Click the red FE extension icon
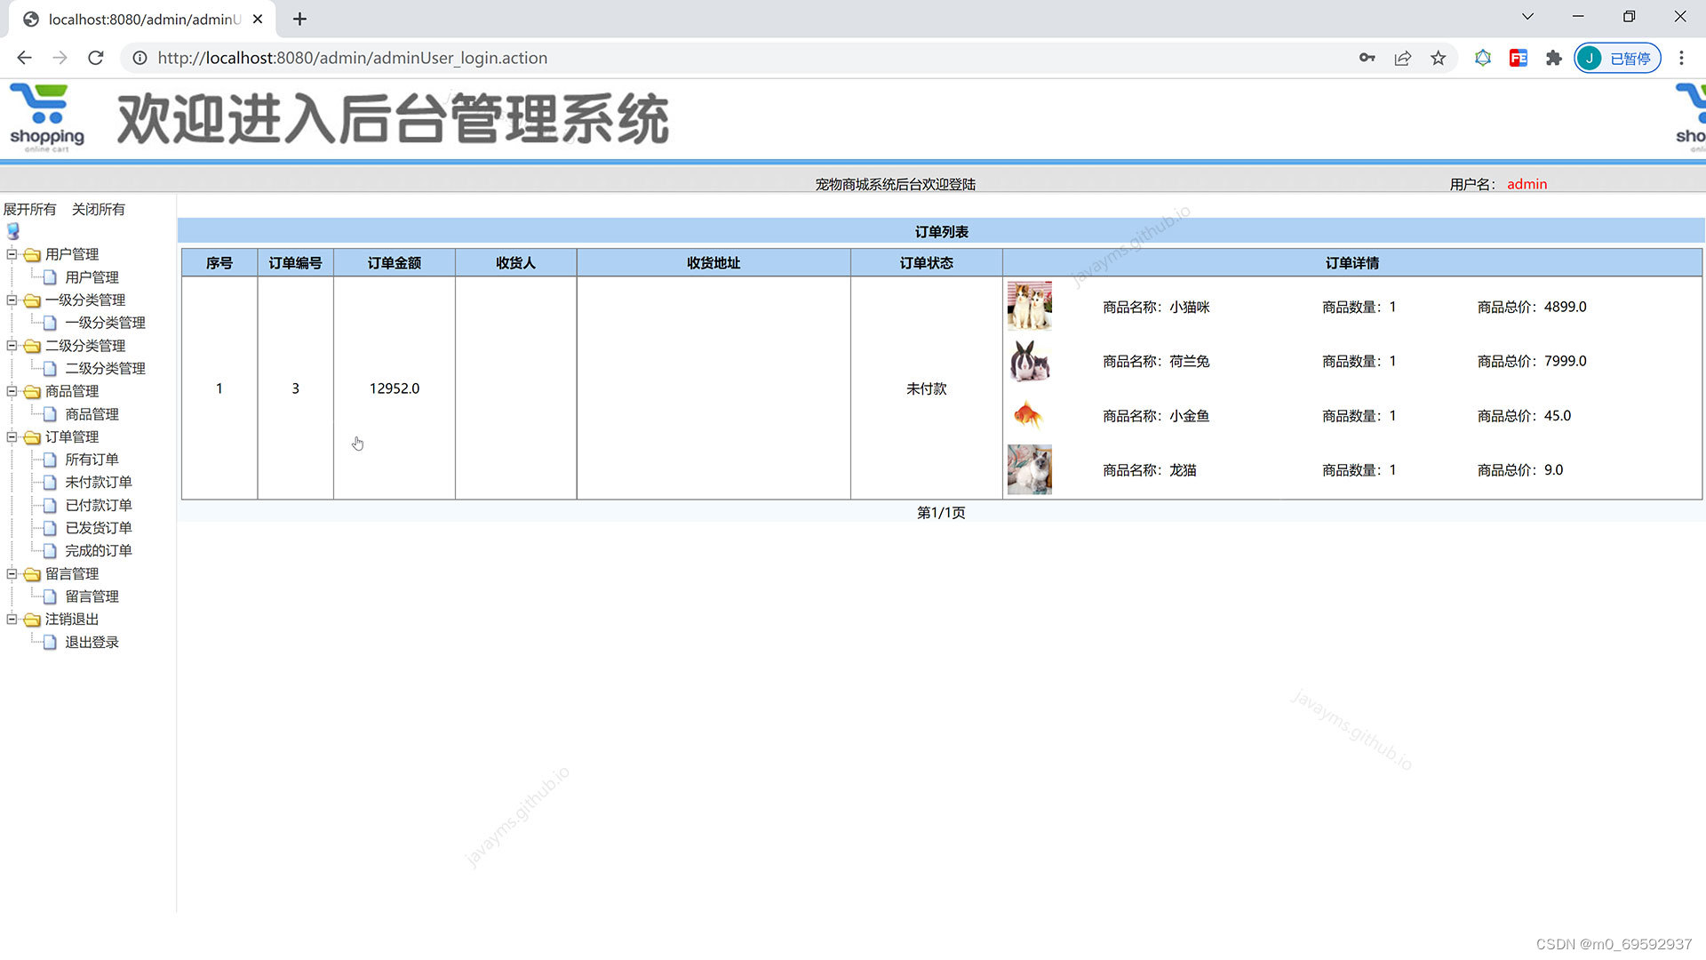Screen dimensions: 1706x960 tap(1519, 58)
